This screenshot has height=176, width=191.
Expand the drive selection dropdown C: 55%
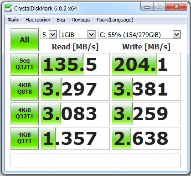pos(139,34)
